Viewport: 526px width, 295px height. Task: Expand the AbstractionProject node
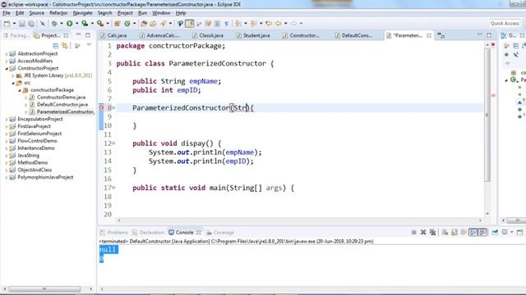tap(7, 54)
